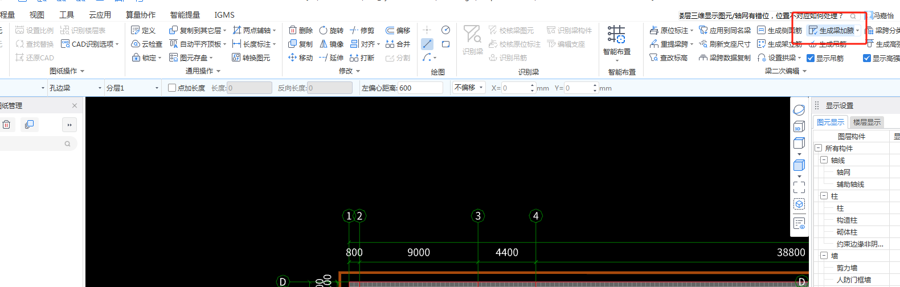Open the 工具 menu tab

[67, 15]
